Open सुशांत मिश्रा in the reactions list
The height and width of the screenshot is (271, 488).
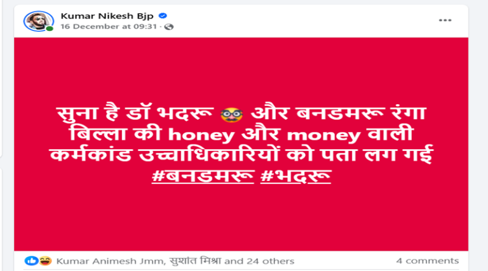point(195,261)
